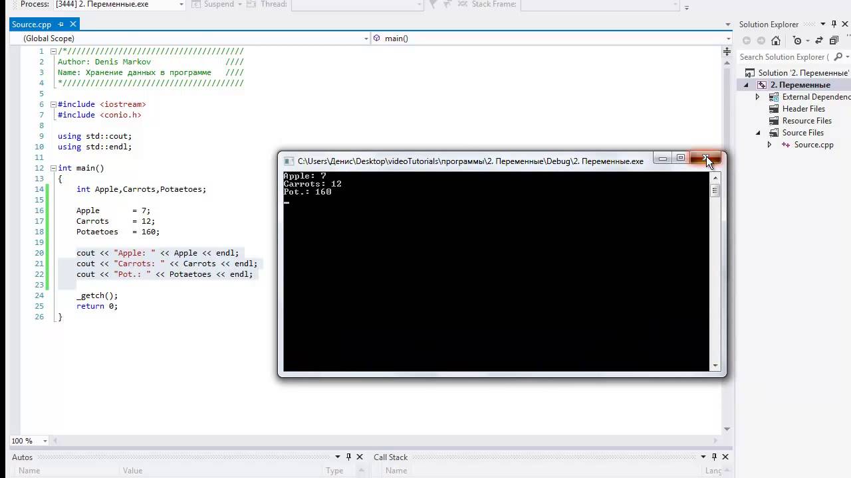Pin the Call Stack panel
Viewport: 851px width, 478px height.
[714, 457]
